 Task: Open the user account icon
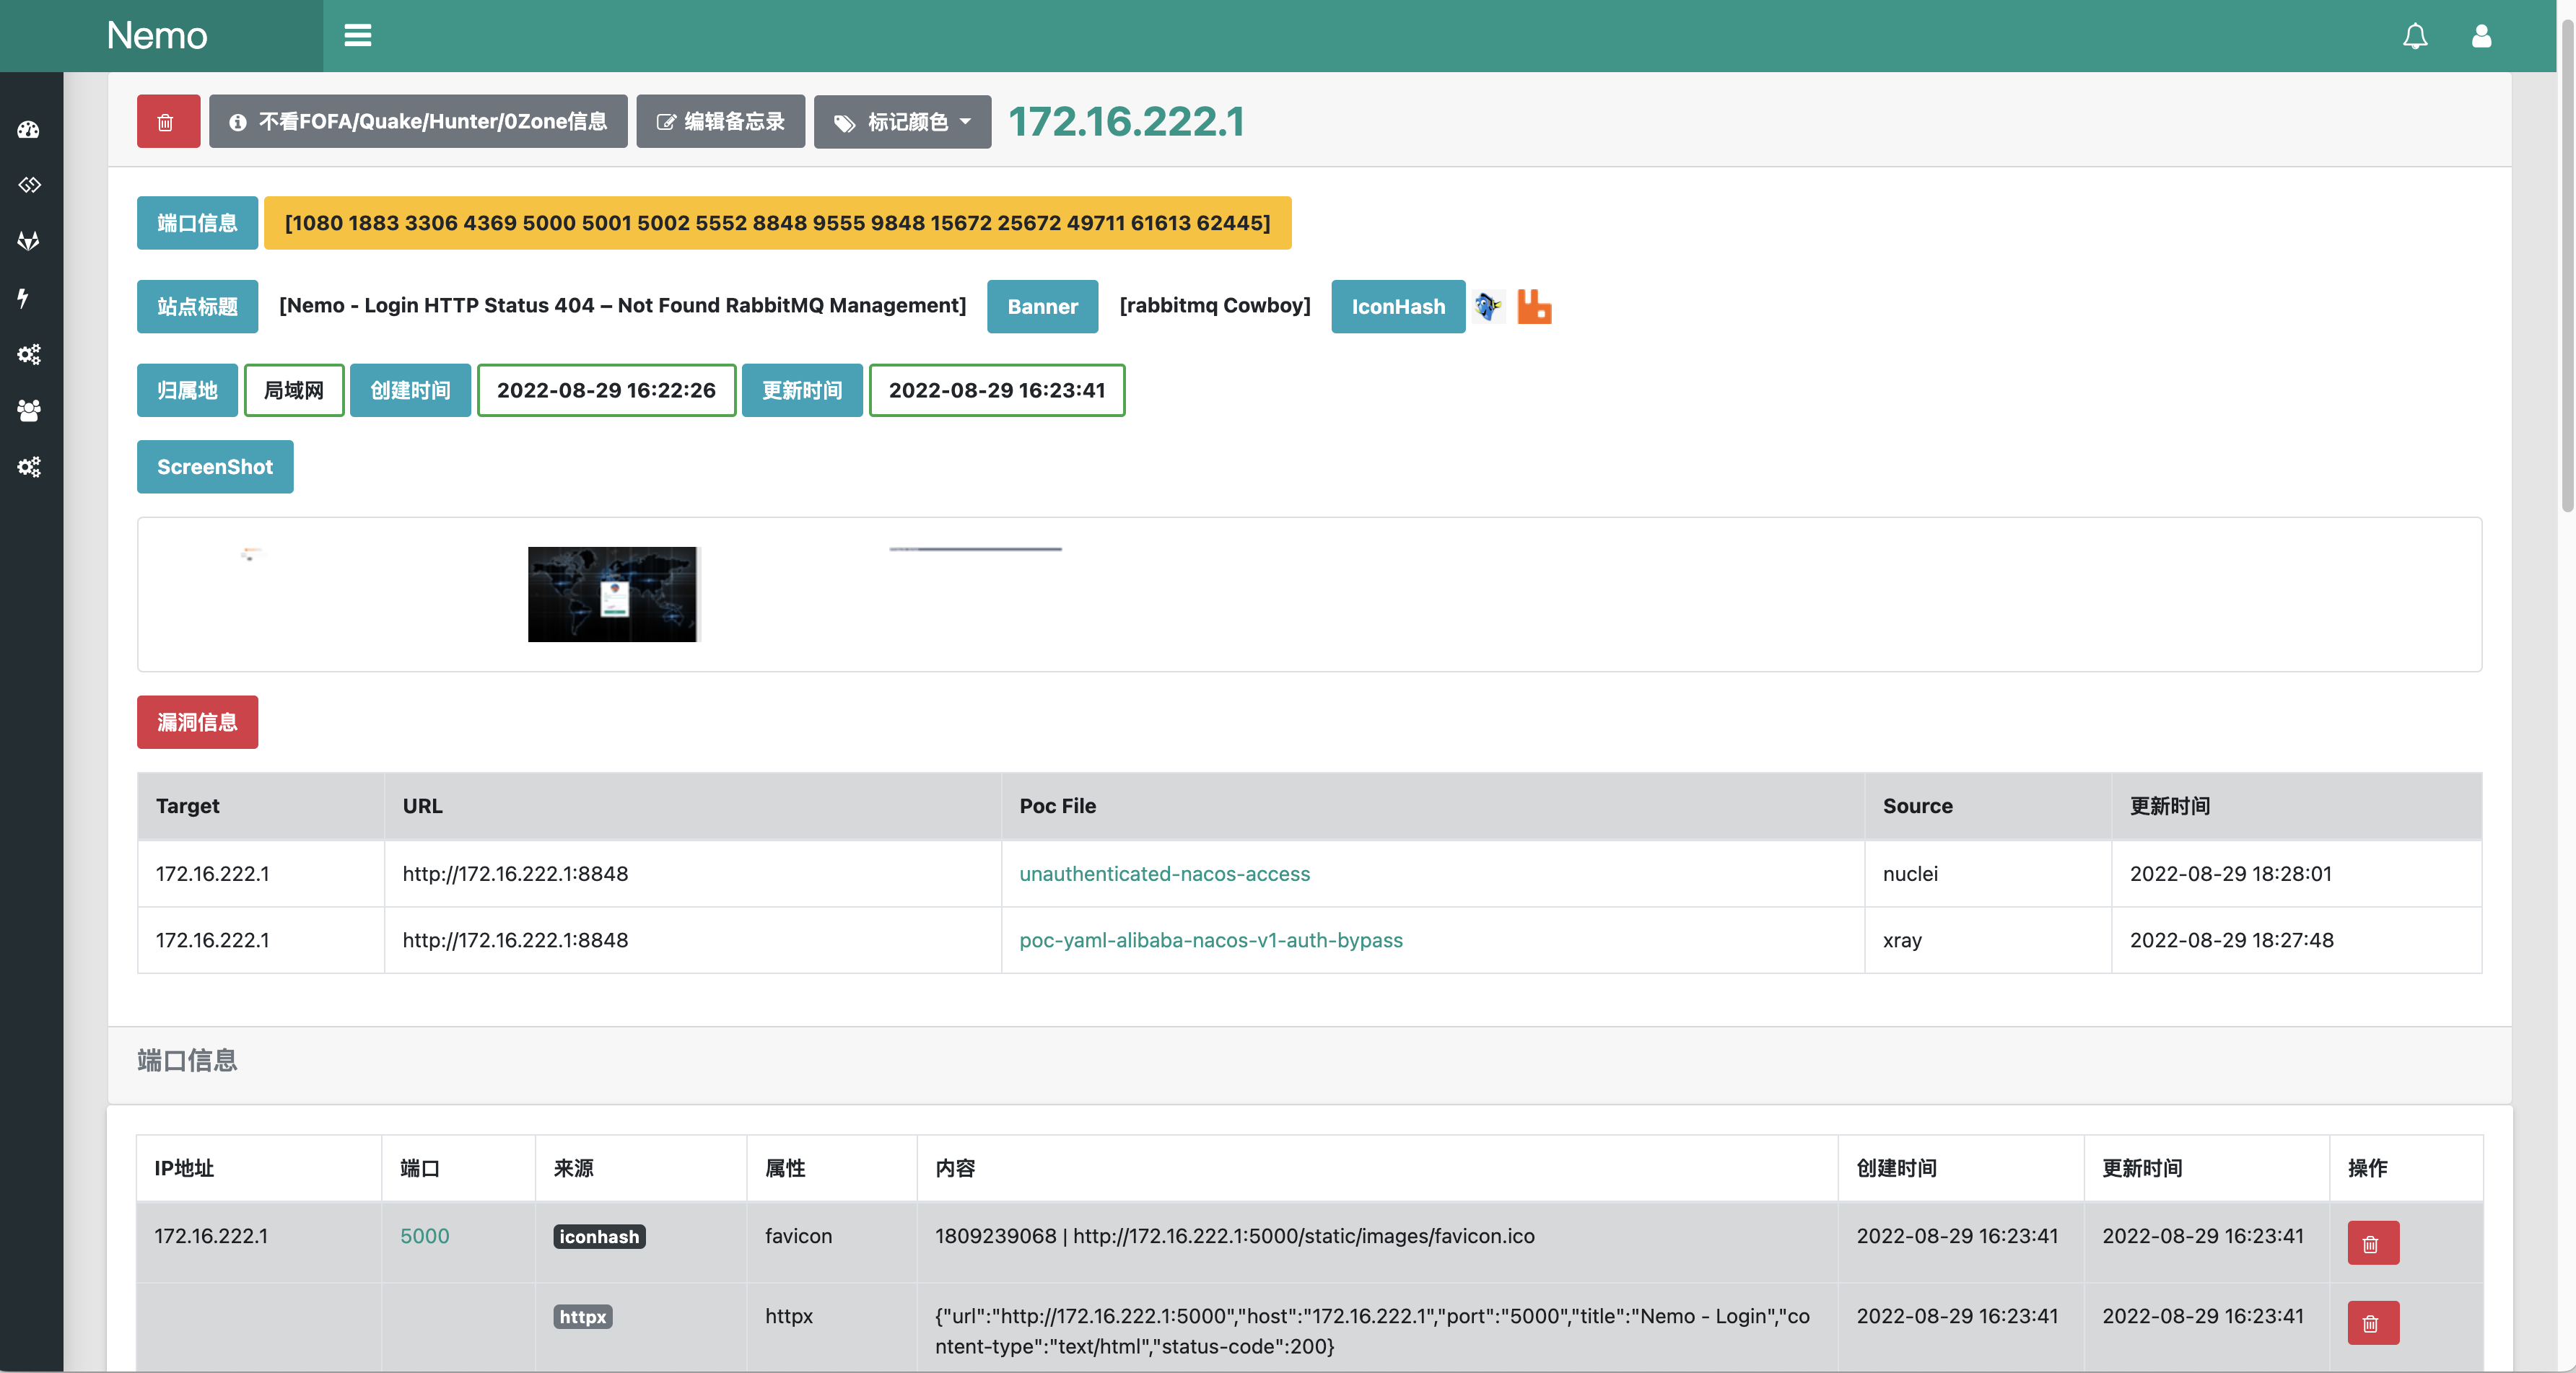coord(2481,36)
